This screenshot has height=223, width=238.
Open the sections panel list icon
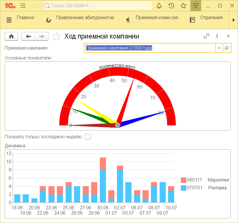[9, 20]
